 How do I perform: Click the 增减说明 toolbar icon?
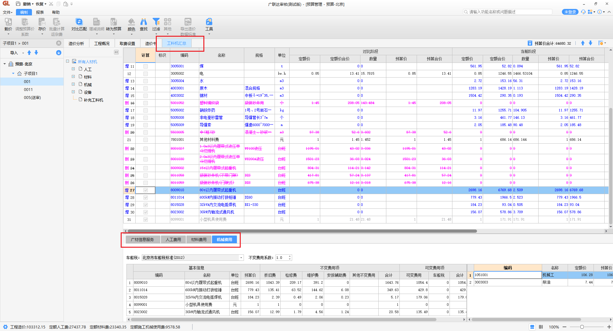[x=96, y=22]
